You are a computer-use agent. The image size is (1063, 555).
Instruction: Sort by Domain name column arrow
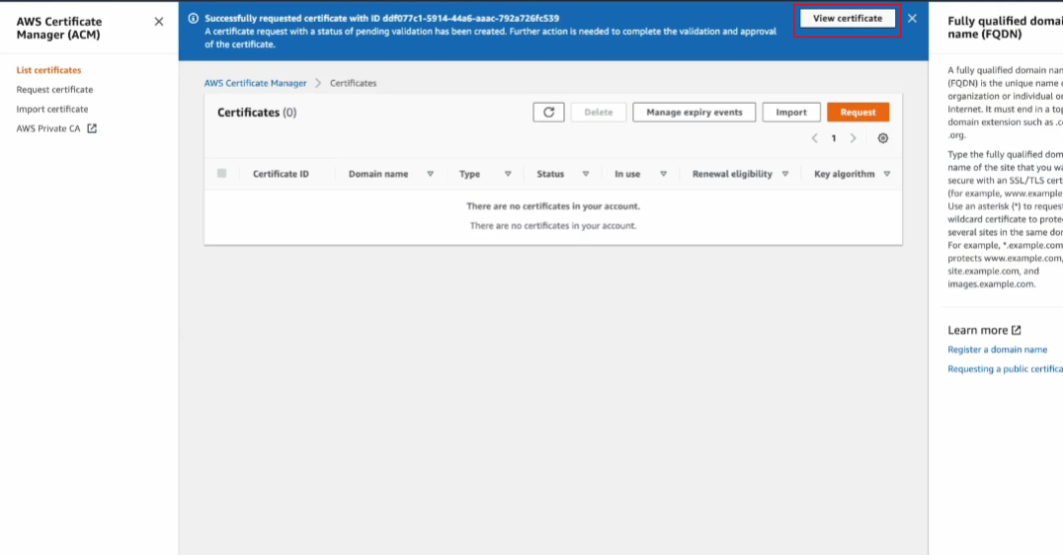coord(430,174)
